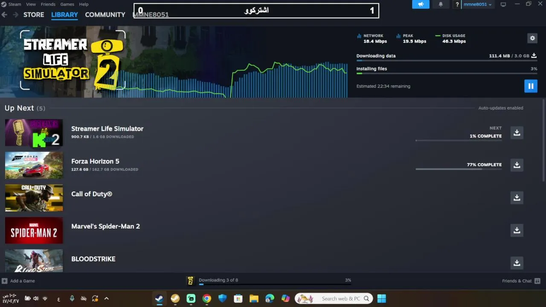Viewport: 546px width, 307px height.
Task: Open the View menu
Action: click(x=31, y=4)
